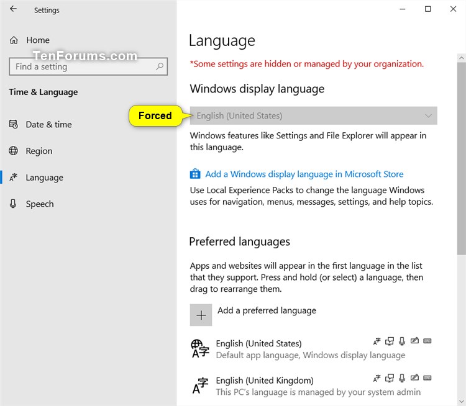Click the English (United Kingdom) language icon

pyautogui.click(x=200, y=386)
